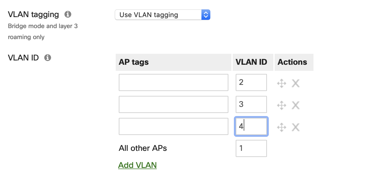Open the VLAN tagging info tooltip
This screenshot has width=390, height=182.
[68, 14]
